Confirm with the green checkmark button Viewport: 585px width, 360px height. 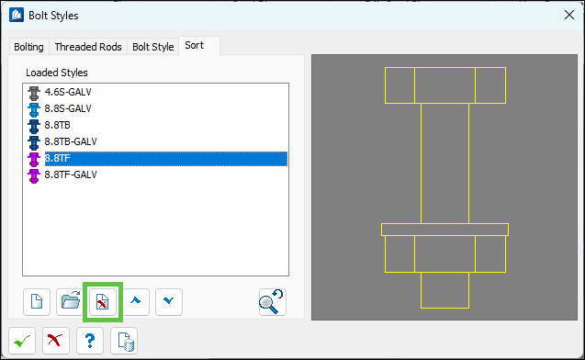point(22,341)
